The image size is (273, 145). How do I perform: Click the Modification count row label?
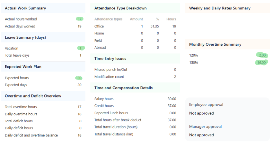click(x=109, y=77)
